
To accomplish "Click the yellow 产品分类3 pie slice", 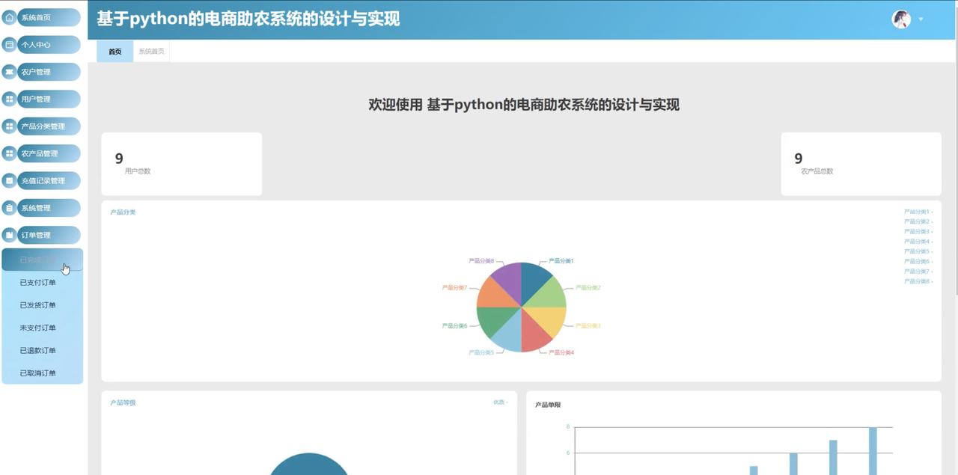I will tap(549, 321).
